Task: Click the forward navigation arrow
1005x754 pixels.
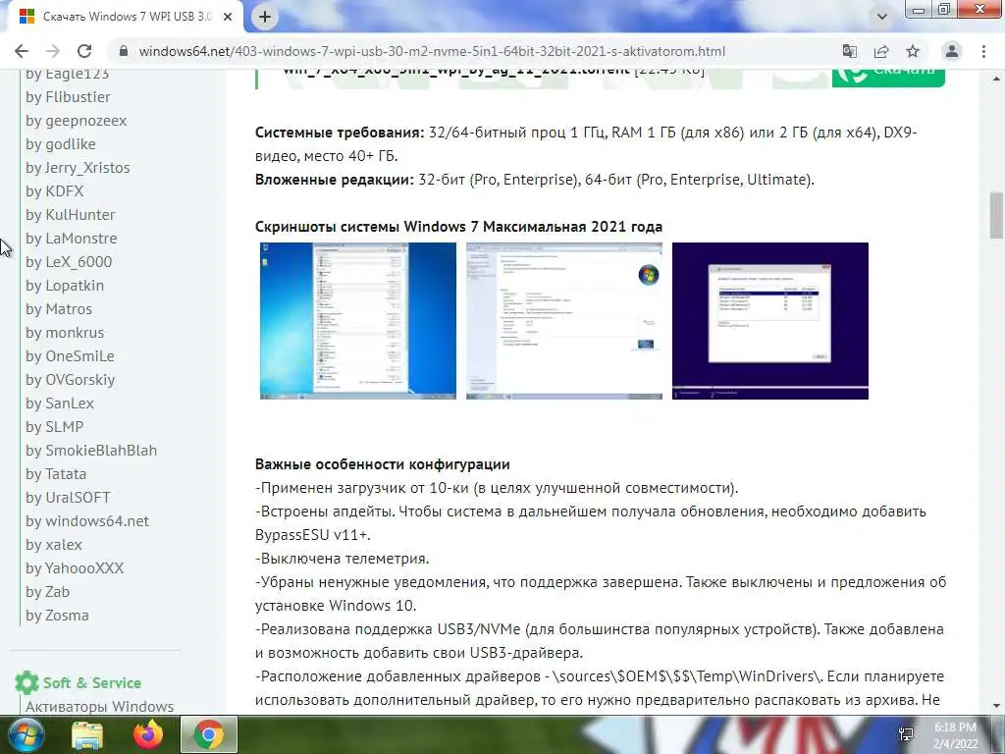Action: pyautogui.click(x=53, y=51)
